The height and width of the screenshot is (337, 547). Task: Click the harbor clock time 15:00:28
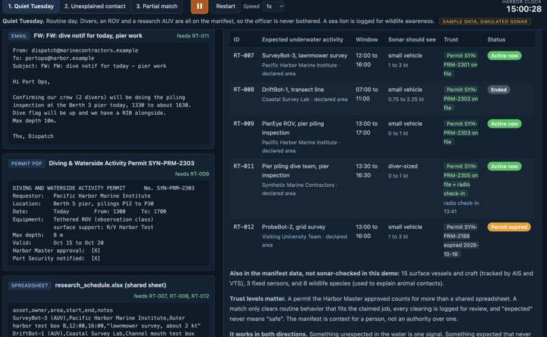pyautogui.click(x=524, y=9)
